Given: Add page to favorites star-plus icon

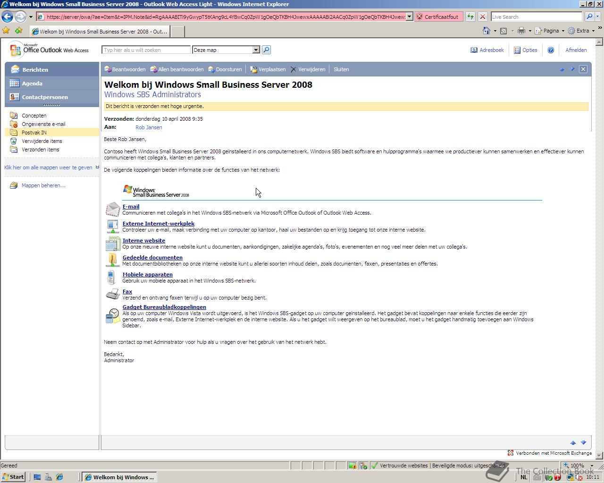Looking at the screenshot, I should coord(18,31).
